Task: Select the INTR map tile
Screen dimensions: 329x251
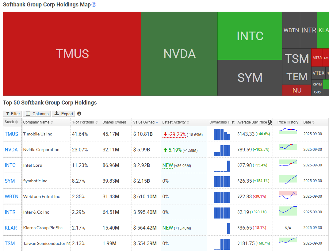Action: pyautogui.click(x=309, y=30)
